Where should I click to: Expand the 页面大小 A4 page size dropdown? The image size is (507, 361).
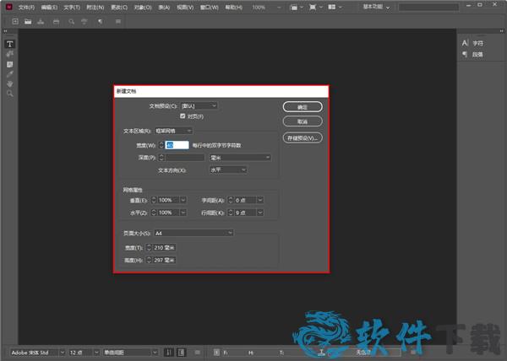(194, 233)
